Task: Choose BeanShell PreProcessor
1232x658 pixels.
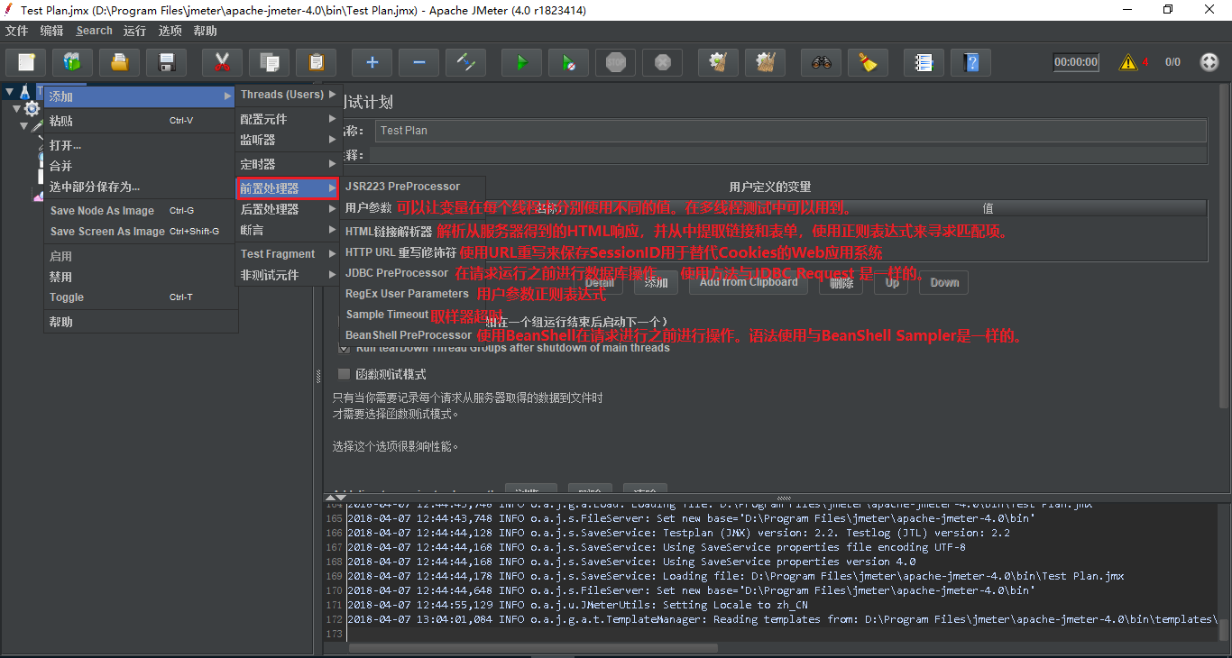Action: [x=412, y=335]
